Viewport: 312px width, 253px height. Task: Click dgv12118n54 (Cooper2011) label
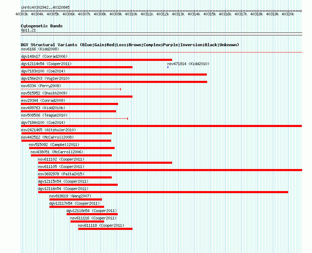[x=91, y=211]
